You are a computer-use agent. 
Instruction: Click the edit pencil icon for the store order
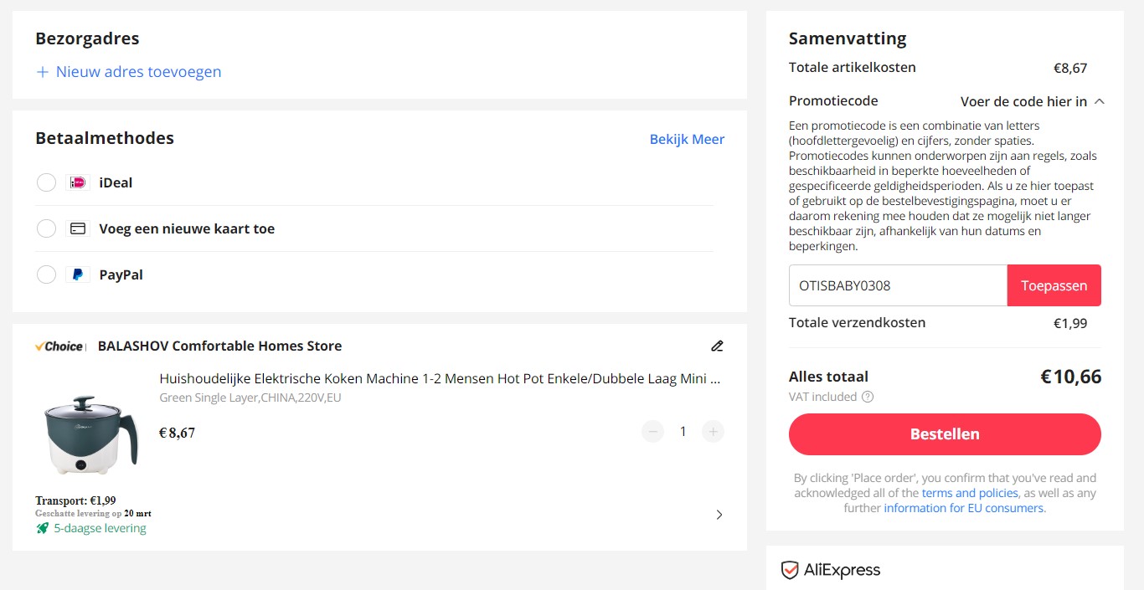(717, 346)
